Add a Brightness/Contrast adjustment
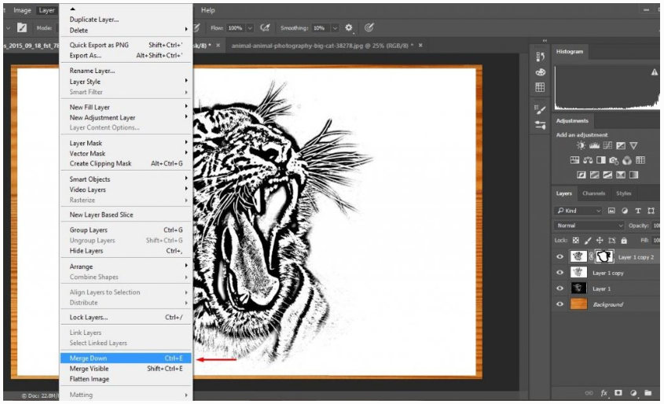This screenshot has width=664, height=404. click(x=581, y=145)
